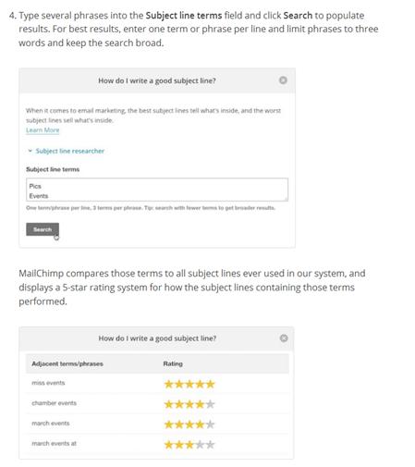This screenshot has height=467, width=415.
Task: Select the 'miss events' result row
Action: point(157,383)
